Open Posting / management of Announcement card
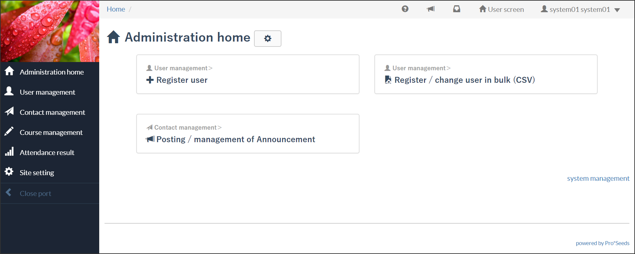This screenshot has width=635, height=254. click(248, 134)
